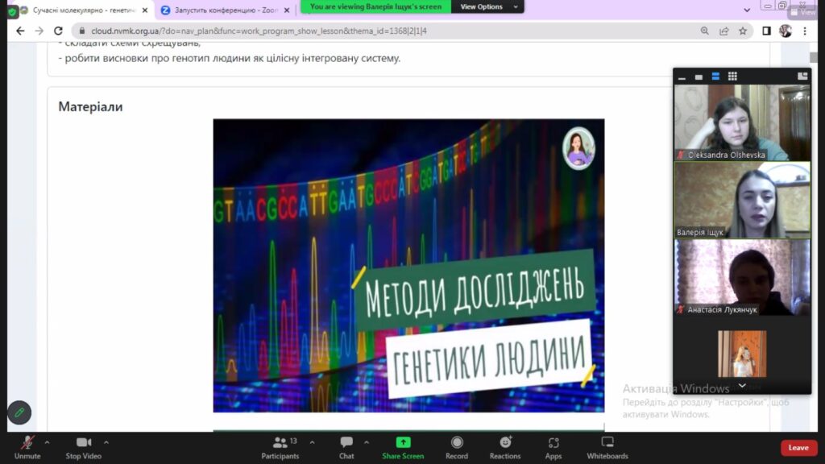Unmute the microphone
This screenshot has height=464, width=825.
click(27, 446)
